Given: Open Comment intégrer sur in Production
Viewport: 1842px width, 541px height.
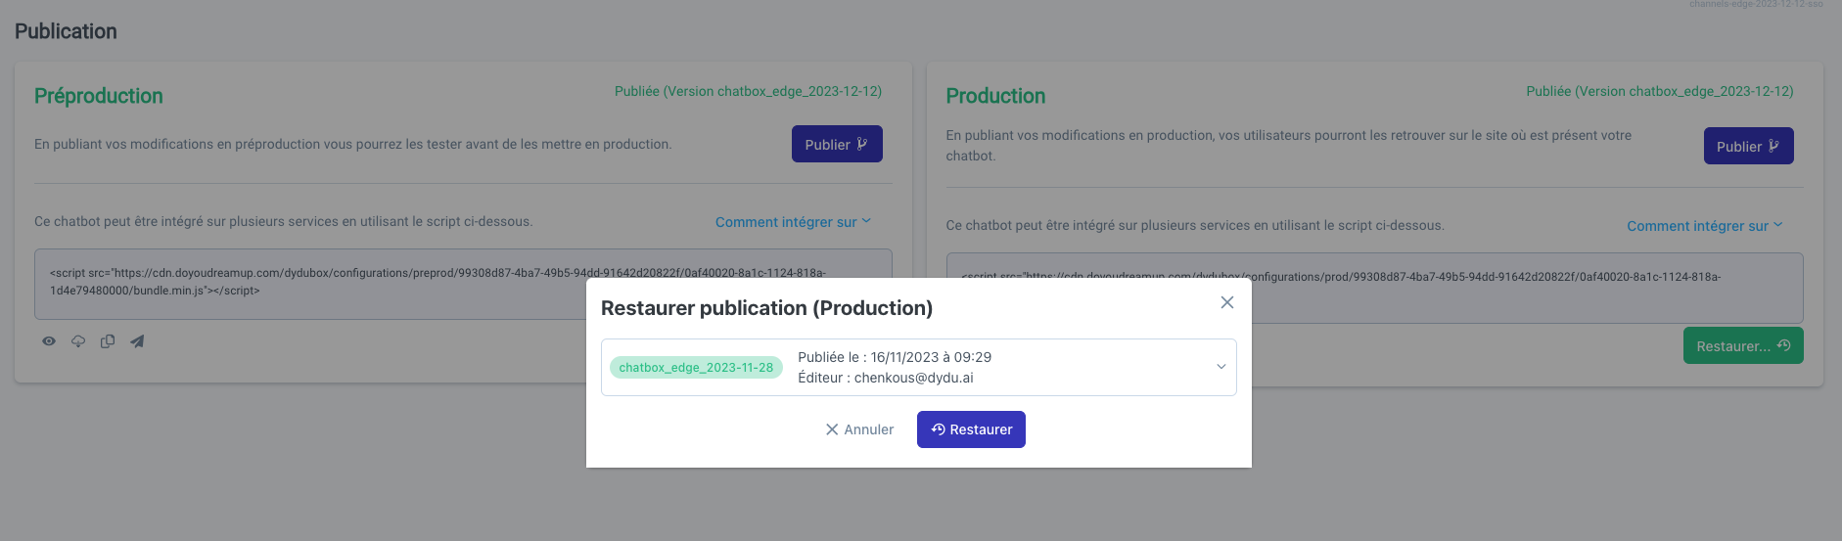Looking at the screenshot, I should pyautogui.click(x=1705, y=226).
